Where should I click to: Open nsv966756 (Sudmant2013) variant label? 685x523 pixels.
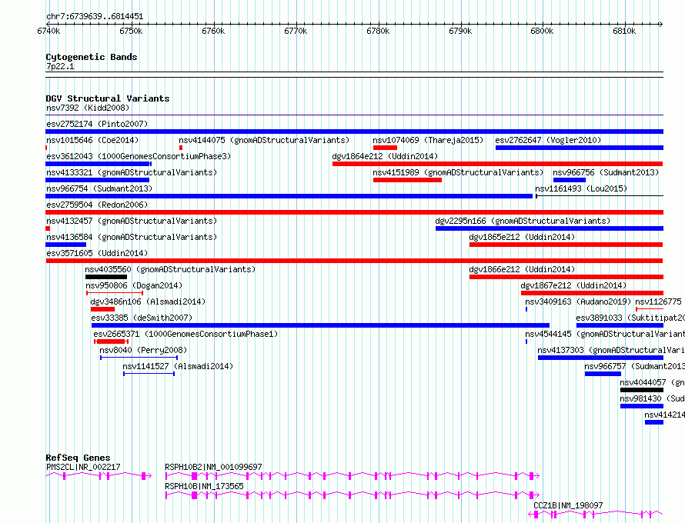606,172
